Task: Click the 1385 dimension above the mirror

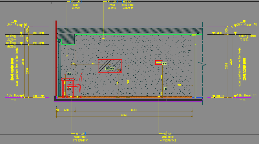Action: [92, 64]
